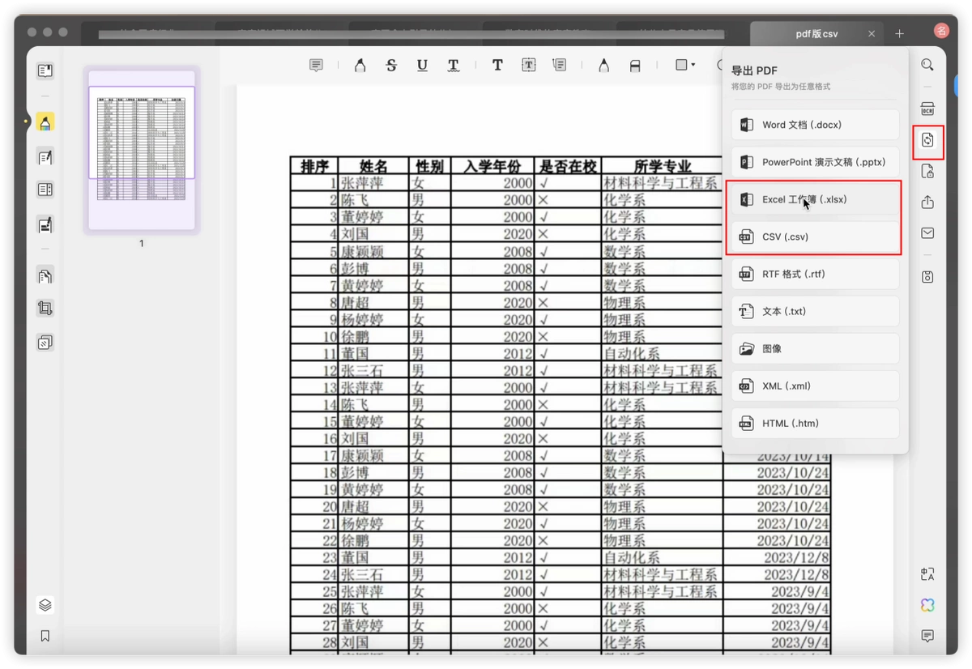
Task: Select the strikethrough text tool
Action: click(391, 66)
